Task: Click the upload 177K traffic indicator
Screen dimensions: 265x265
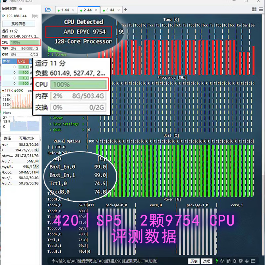Action: click(8, 90)
